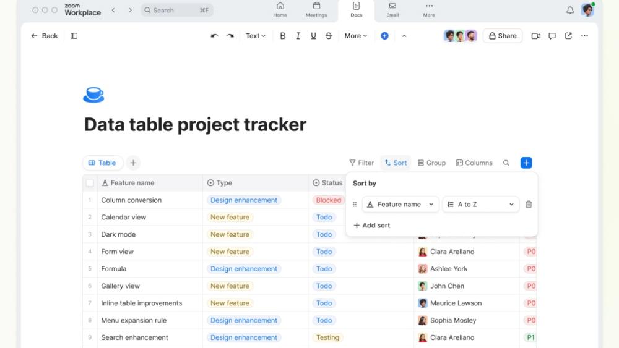Toggle the sidebar panel icon
Screen dimensions: 619x348
(x=74, y=36)
